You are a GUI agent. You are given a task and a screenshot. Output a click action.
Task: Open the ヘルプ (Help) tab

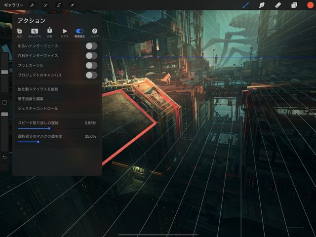coord(94,33)
